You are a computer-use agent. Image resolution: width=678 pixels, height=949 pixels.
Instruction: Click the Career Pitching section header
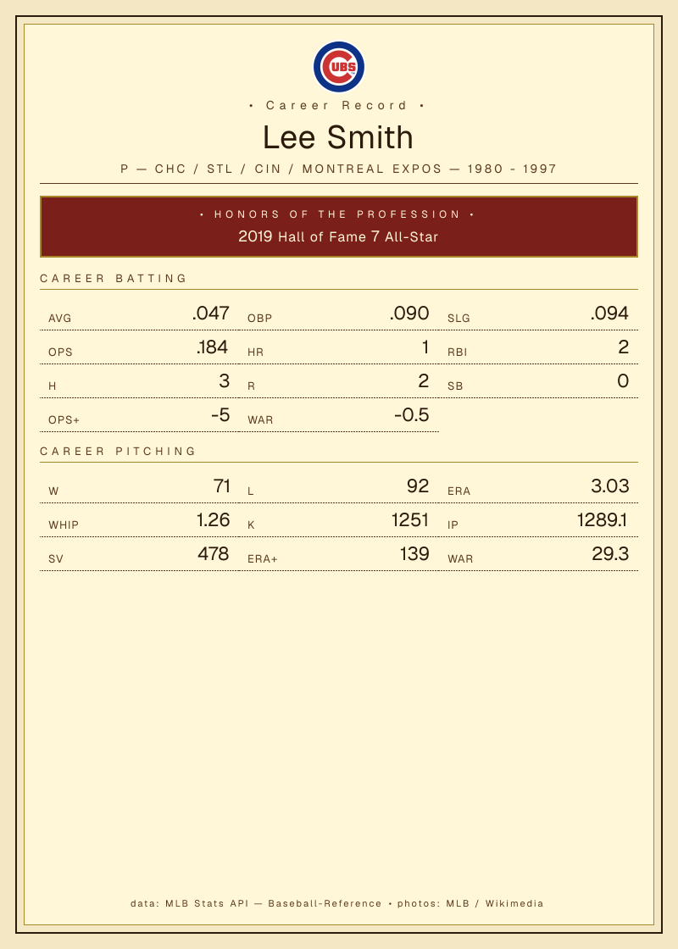[118, 452]
